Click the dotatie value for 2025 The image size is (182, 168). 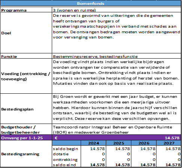pyautogui.click(x=128, y=154)
